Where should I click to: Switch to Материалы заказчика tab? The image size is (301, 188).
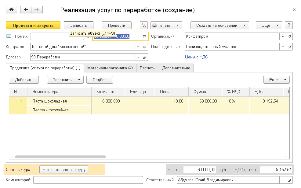pyautogui.click(x=110, y=68)
